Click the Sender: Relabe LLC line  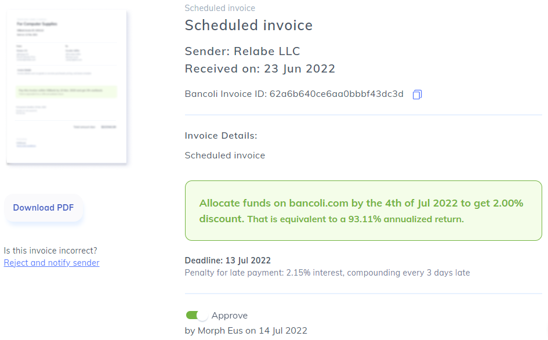click(242, 51)
